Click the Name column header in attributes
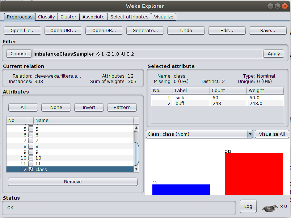This screenshot has width=291, height=218. 83,121
